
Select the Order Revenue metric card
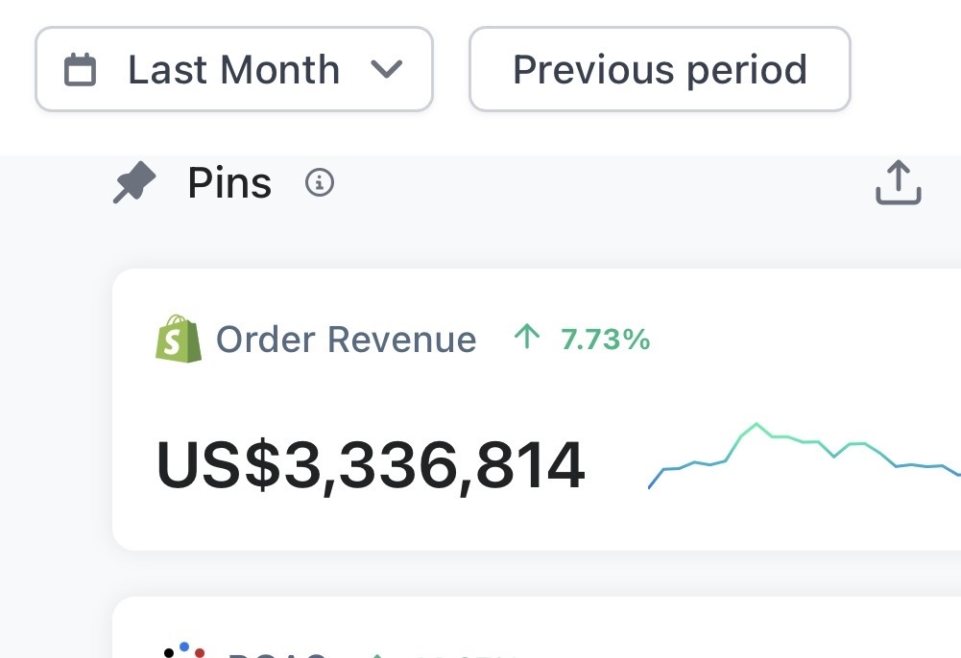click(x=538, y=408)
